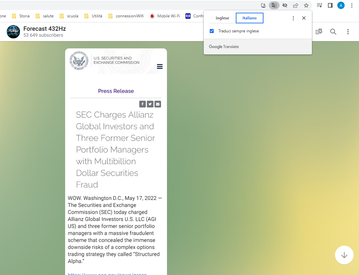359x275 pixels.
Task: Open the Storia bookmarks folder
Action: [21, 16]
